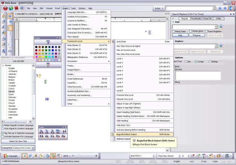Click the magnifier icon in bottom toolbar
Screen dimensions: 236x165
click(58, 156)
